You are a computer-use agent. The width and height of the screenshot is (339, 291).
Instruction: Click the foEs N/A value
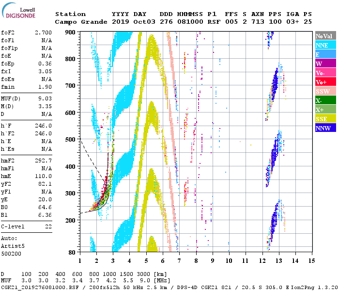(x=46, y=79)
